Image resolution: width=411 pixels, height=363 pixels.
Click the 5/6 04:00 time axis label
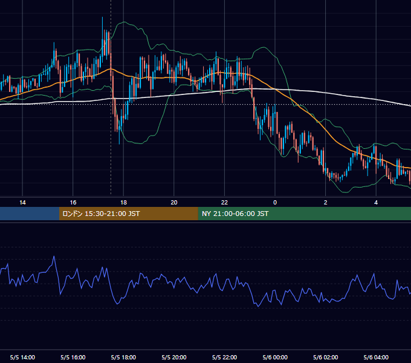pyautogui.click(x=376, y=357)
